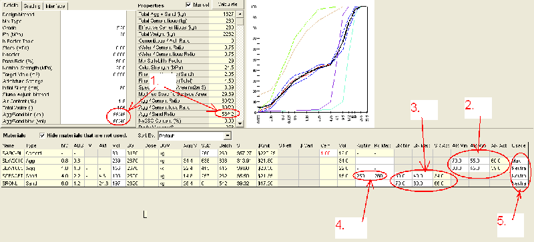Click the Initial Slump value field
The height and width of the screenshot is (242, 534).
(x=93, y=88)
